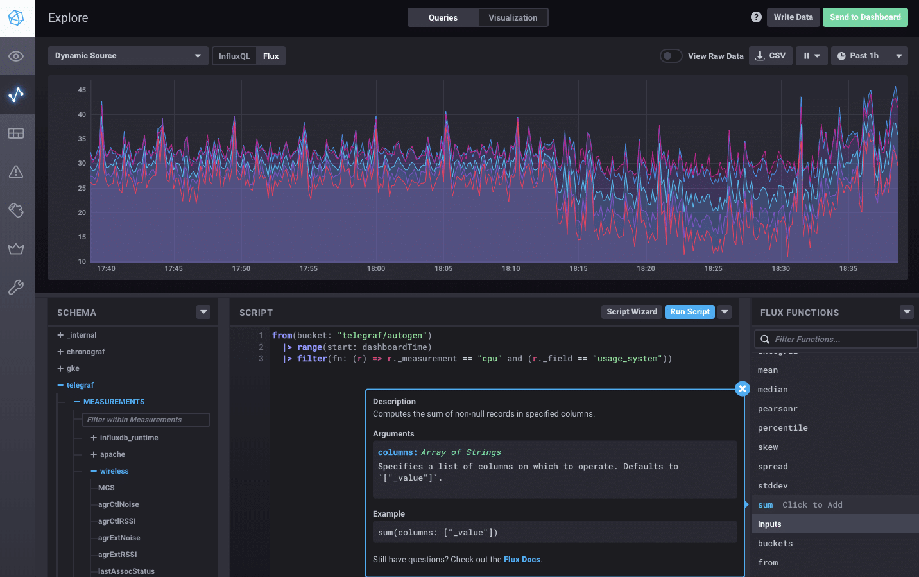
Task: Click the Run Script button
Action: pos(689,312)
